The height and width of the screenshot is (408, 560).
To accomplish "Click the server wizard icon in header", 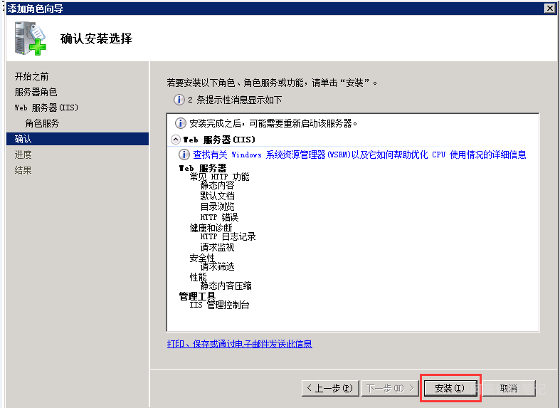I will (30, 38).
